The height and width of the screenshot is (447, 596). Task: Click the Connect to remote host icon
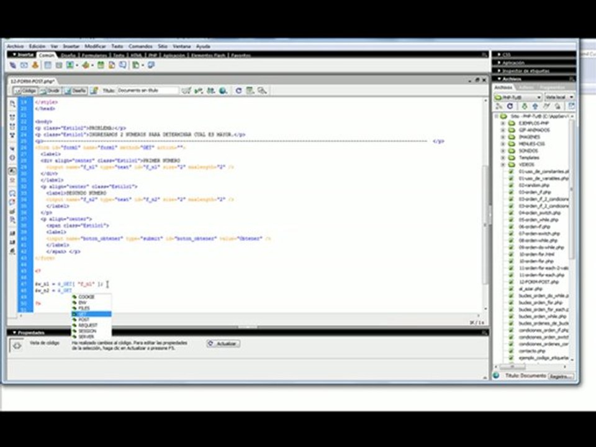499,106
